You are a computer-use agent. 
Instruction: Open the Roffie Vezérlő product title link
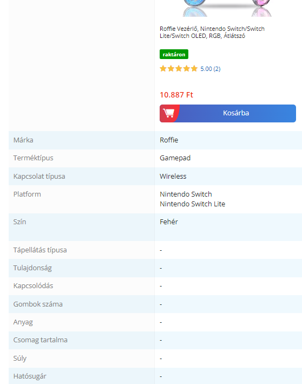[212, 32]
